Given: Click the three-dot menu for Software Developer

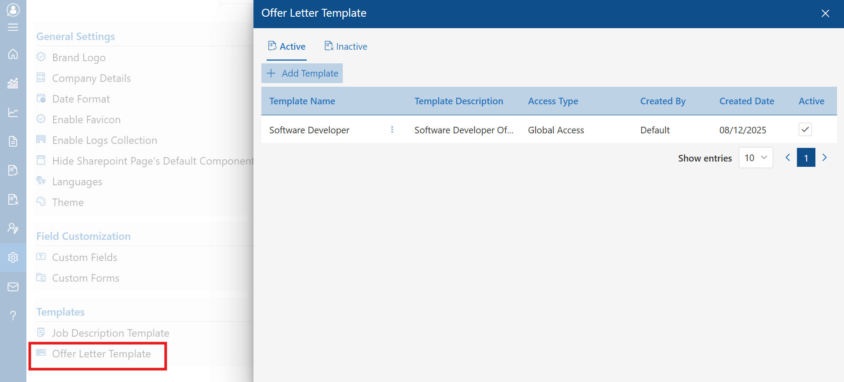Looking at the screenshot, I should click(x=392, y=130).
